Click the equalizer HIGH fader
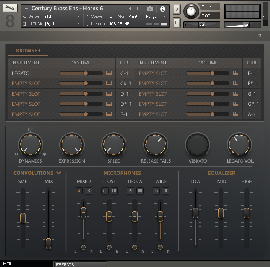This screenshot has width=270, height=267. pos(247,213)
